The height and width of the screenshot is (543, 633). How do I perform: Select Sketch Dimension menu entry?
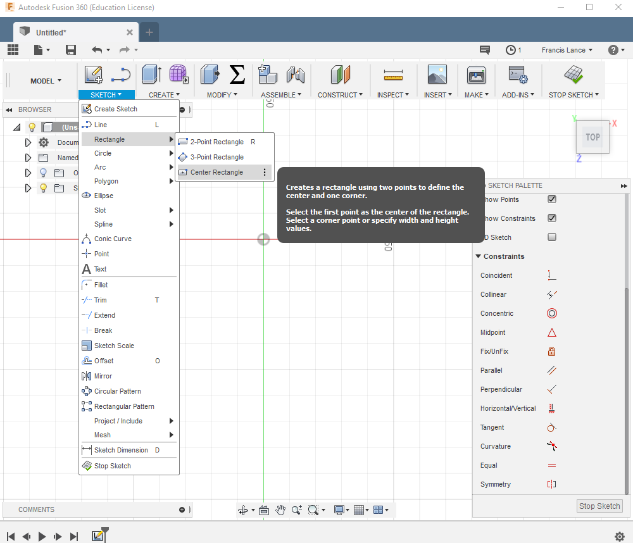click(x=128, y=450)
